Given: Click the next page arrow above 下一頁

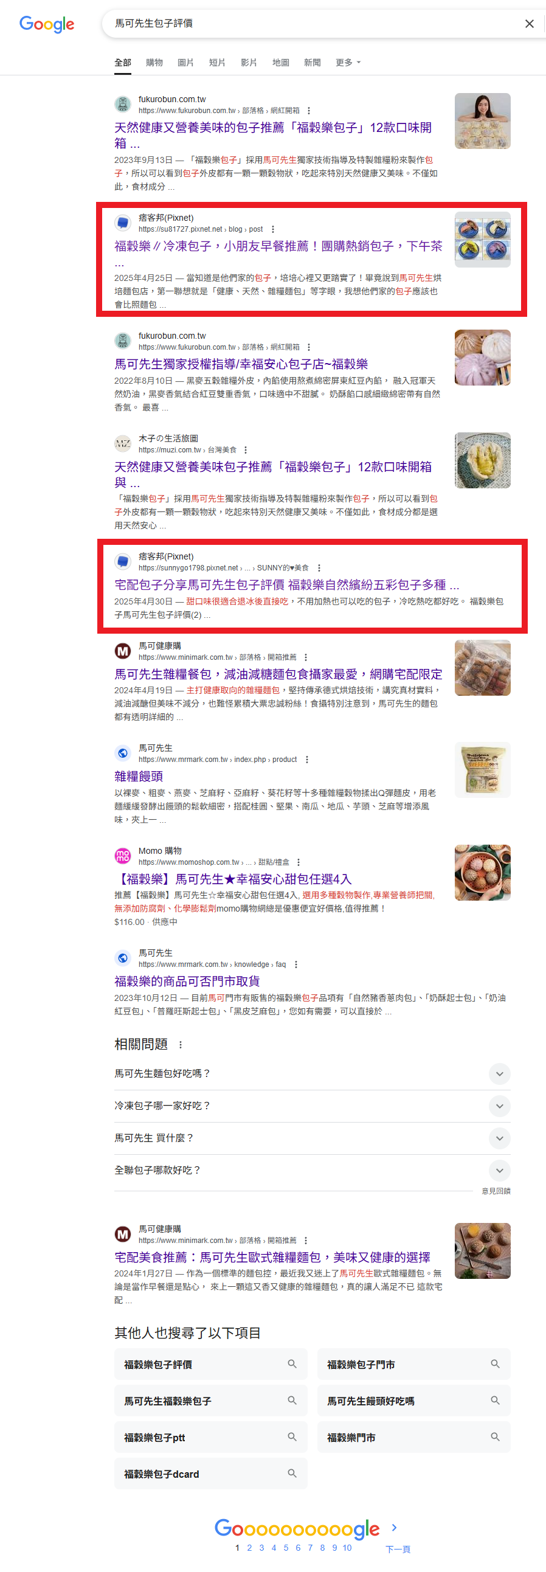Looking at the screenshot, I should (x=394, y=1528).
